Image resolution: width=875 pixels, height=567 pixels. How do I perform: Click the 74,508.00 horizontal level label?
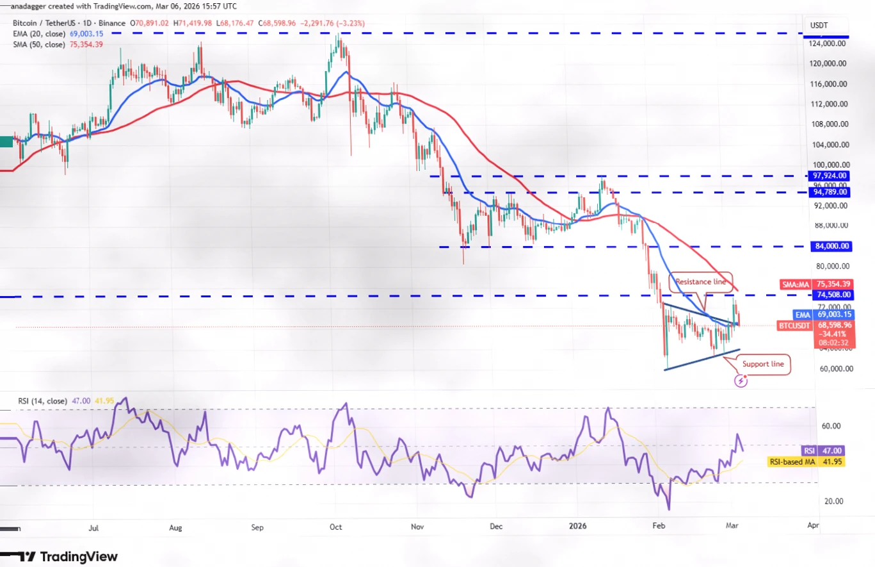pyautogui.click(x=828, y=295)
